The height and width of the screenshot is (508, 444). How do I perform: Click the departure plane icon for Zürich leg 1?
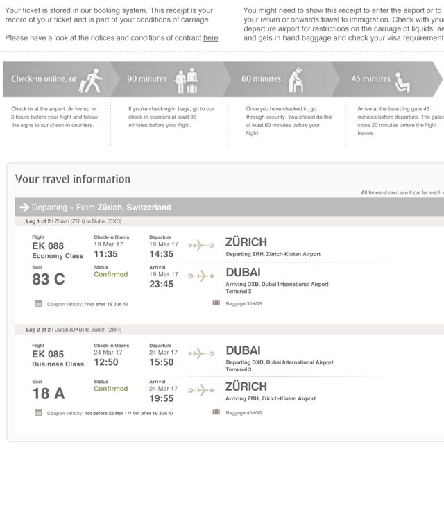(201, 245)
